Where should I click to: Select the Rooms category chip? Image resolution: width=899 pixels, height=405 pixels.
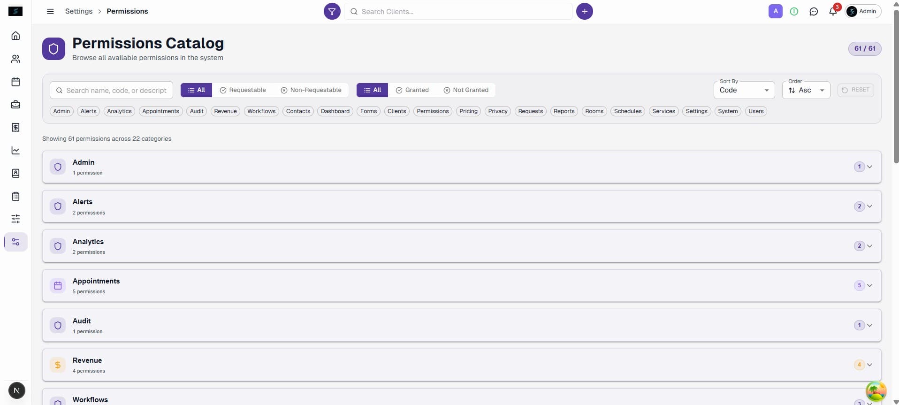click(594, 111)
